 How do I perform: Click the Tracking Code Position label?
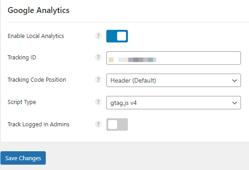click(x=37, y=79)
